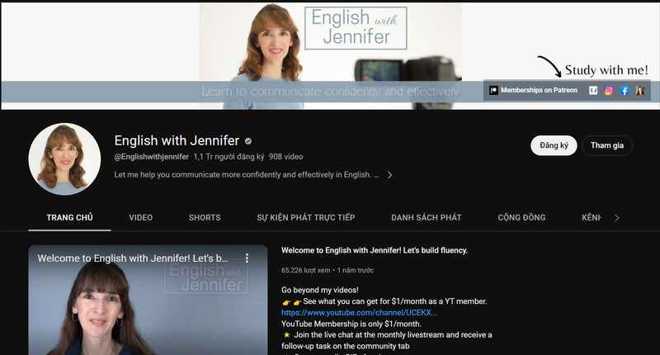Select the TRANG CHỦ tab
The image size is (660, 355).
click(x=69, y=217)
